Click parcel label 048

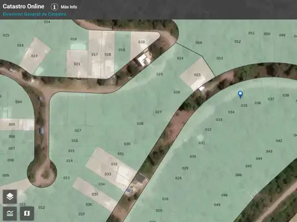coord(224,195)
